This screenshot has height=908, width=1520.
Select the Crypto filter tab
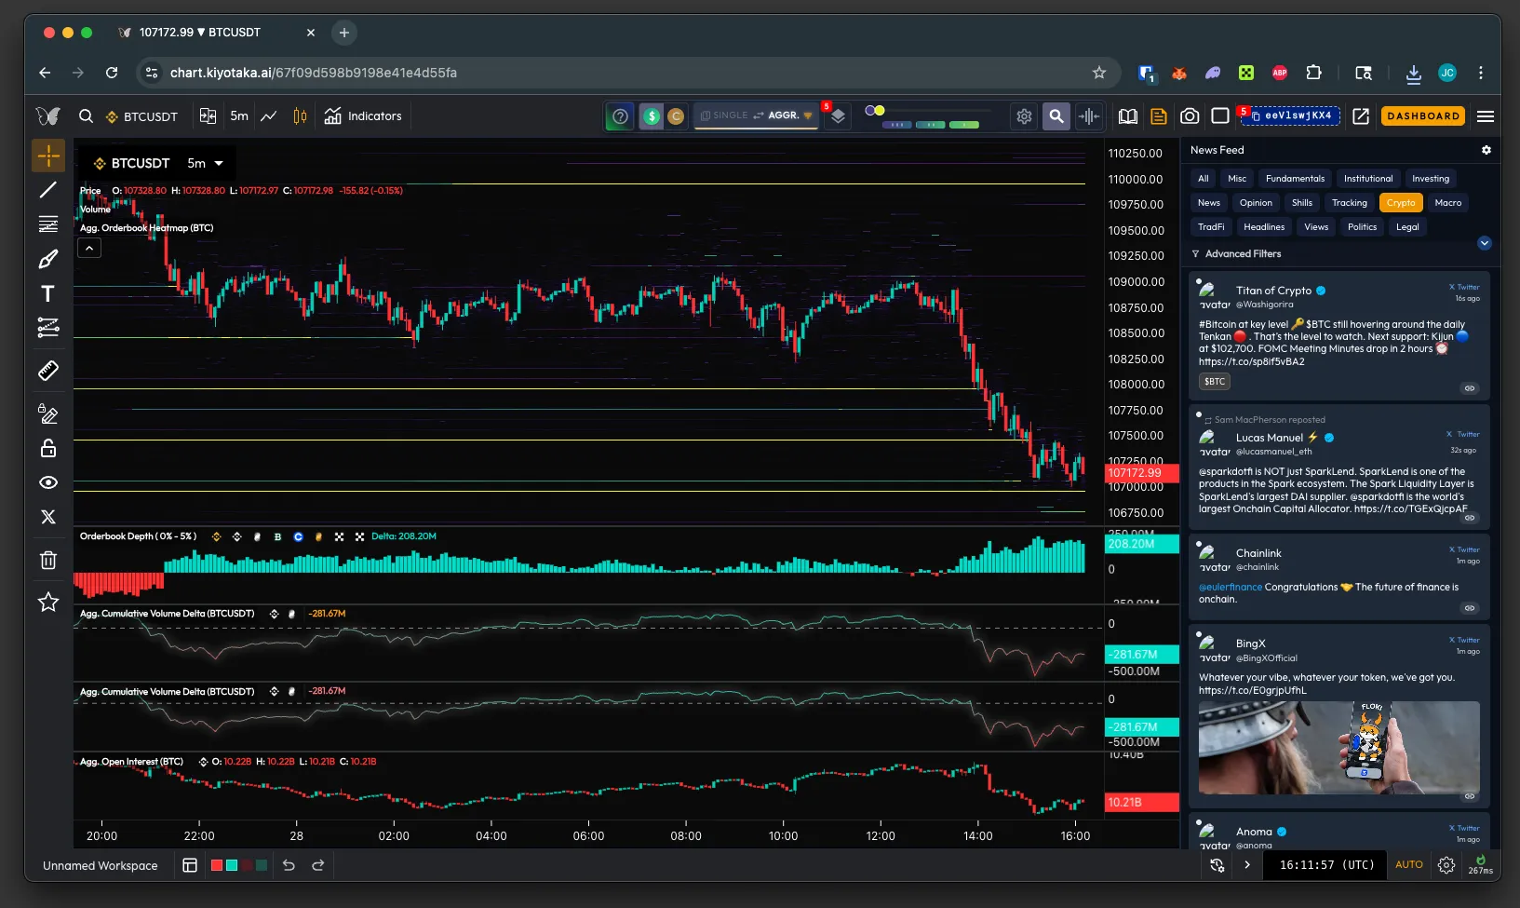tap(1401, 202)
